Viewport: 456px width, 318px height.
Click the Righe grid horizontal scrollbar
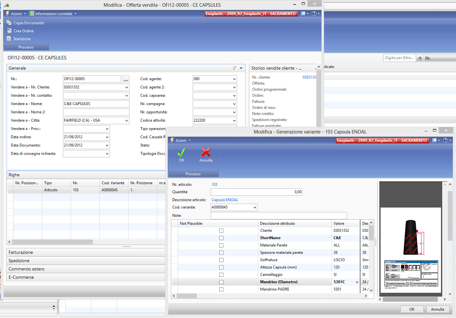click(x=53, y=242)
